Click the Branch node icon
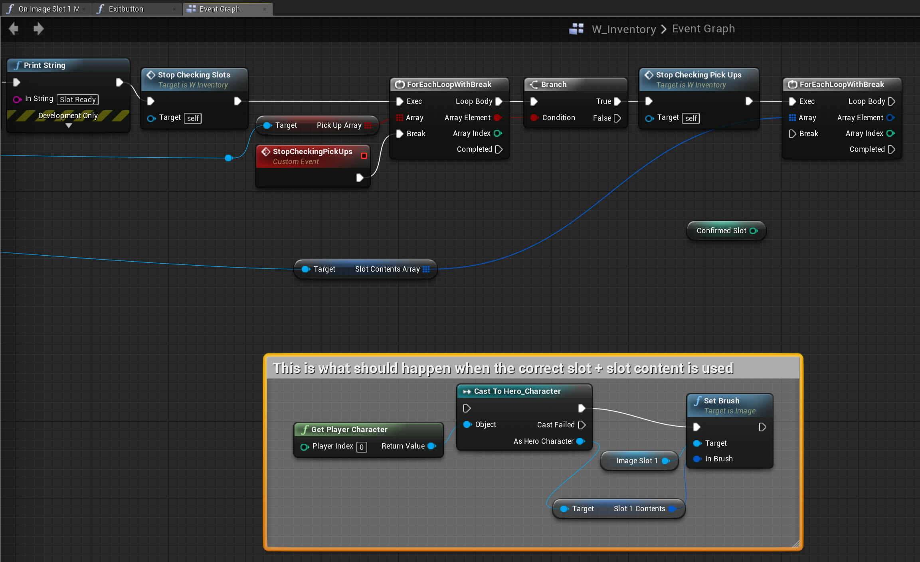Viewport: 920px width, 562px height. point(534,84)
